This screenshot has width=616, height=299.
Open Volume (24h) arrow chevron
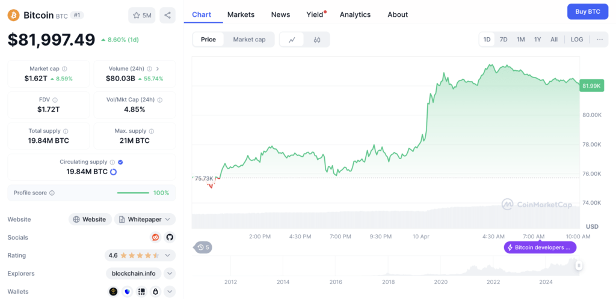tap(158, 68)
